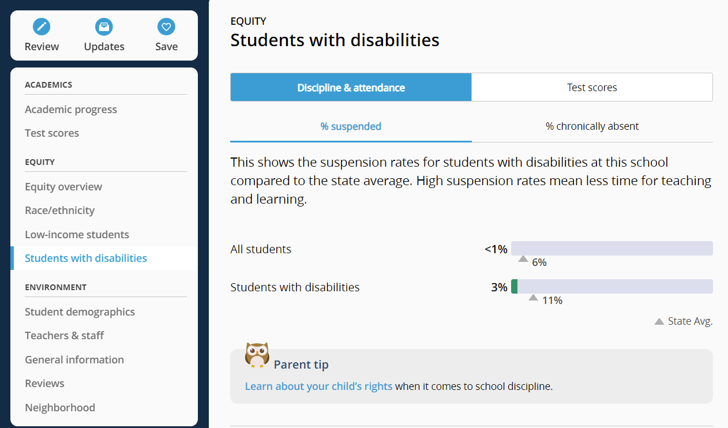Open the Equity overview section
The image size is (728, 428).
(x=63, y=186)
